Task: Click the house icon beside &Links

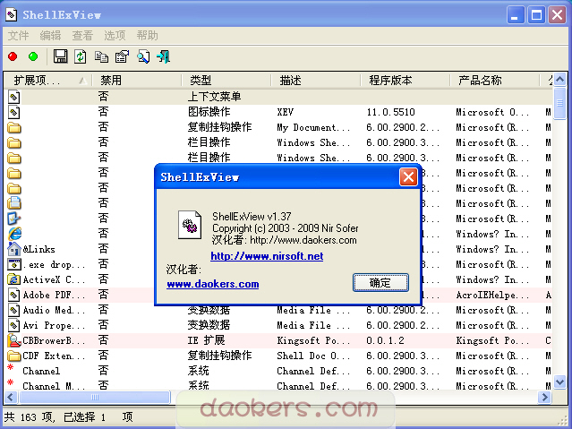Action: click(14, 249)
